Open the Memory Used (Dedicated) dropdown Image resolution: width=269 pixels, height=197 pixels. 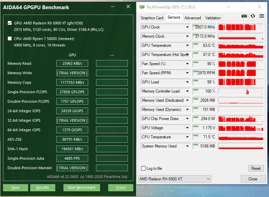(x=187, y=100)
